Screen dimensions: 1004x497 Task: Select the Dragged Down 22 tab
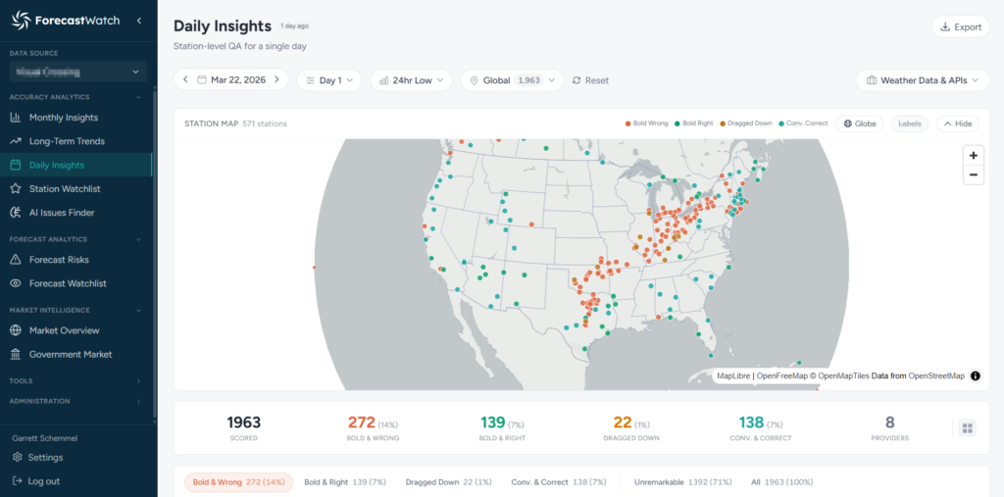(x=448, y=482)
